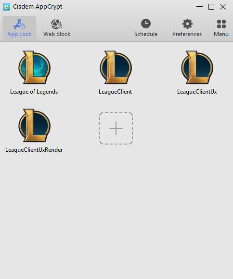Screen dimensions: 233x279
Task: Click the "LeagueClientUx" label
Action: click(197, 92)
